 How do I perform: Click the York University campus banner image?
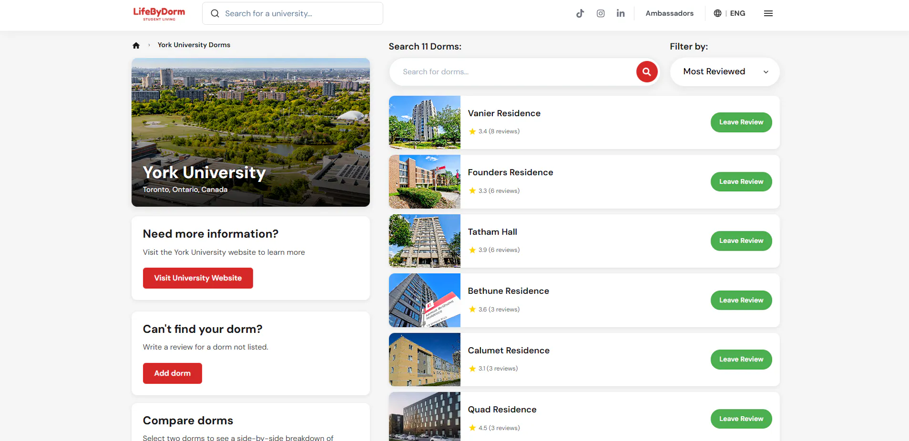click(x=251, y=132)
